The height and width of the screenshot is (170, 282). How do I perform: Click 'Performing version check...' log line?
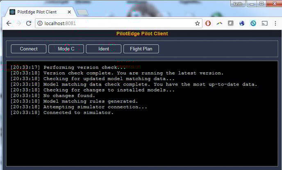[x=68, y=67]
